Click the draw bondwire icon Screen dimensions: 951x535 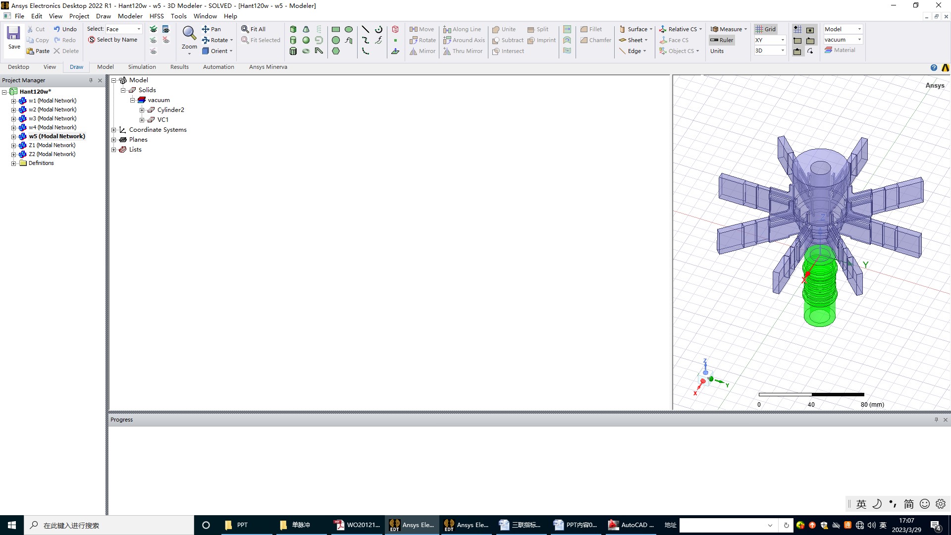(x=319, y=51)
